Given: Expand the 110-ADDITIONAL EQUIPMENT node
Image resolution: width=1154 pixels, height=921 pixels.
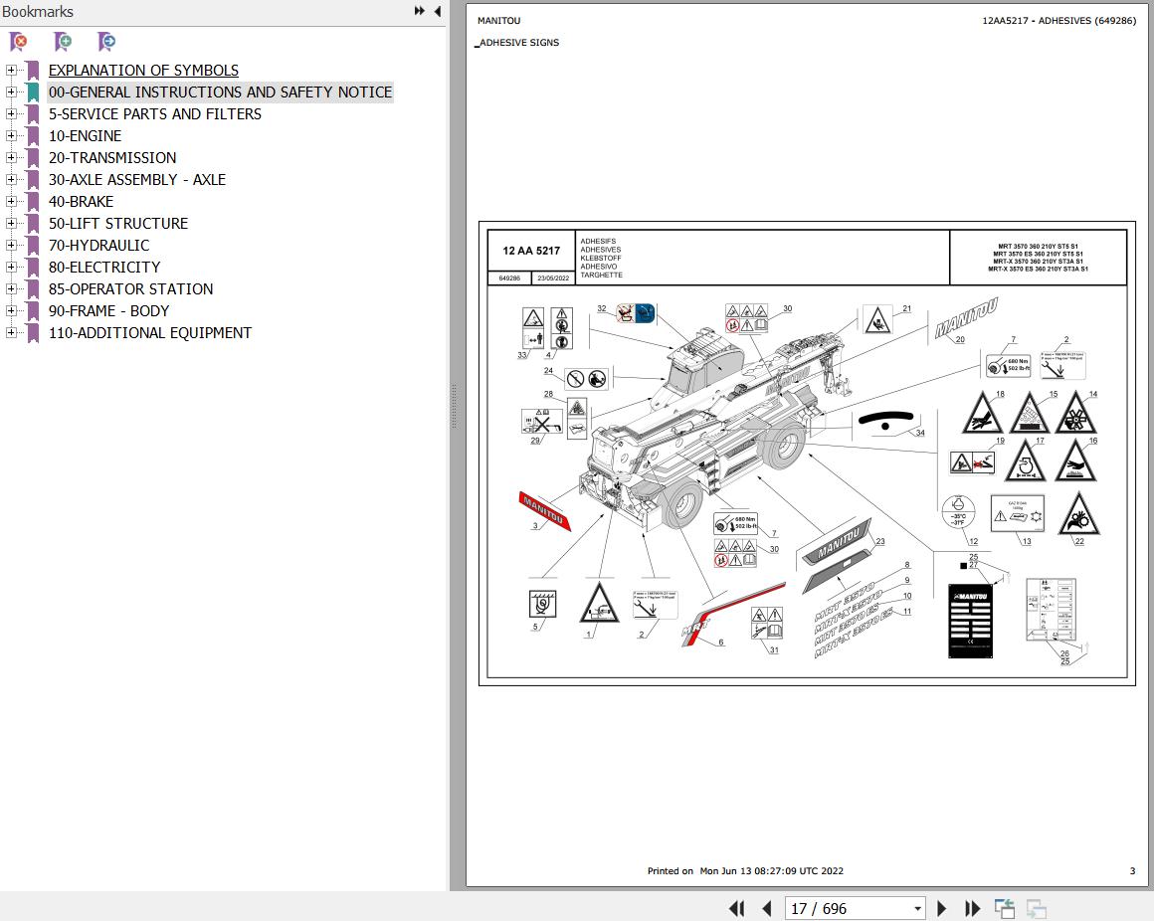Looking at the screenshot, I should coord(11,332).
